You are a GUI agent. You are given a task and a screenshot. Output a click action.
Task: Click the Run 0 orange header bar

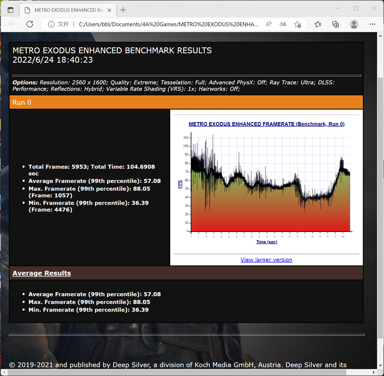tap(186, 102)
